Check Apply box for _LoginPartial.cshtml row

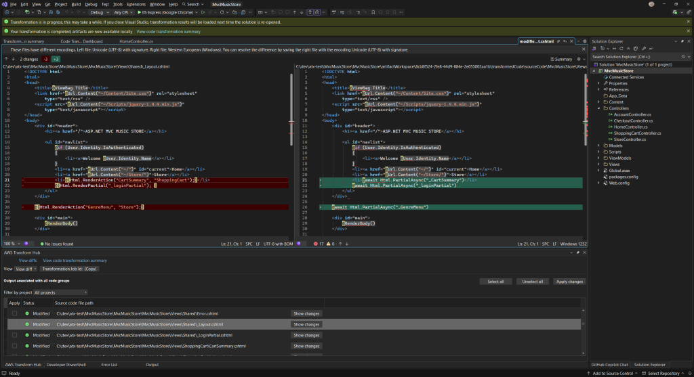pos(15,335)
